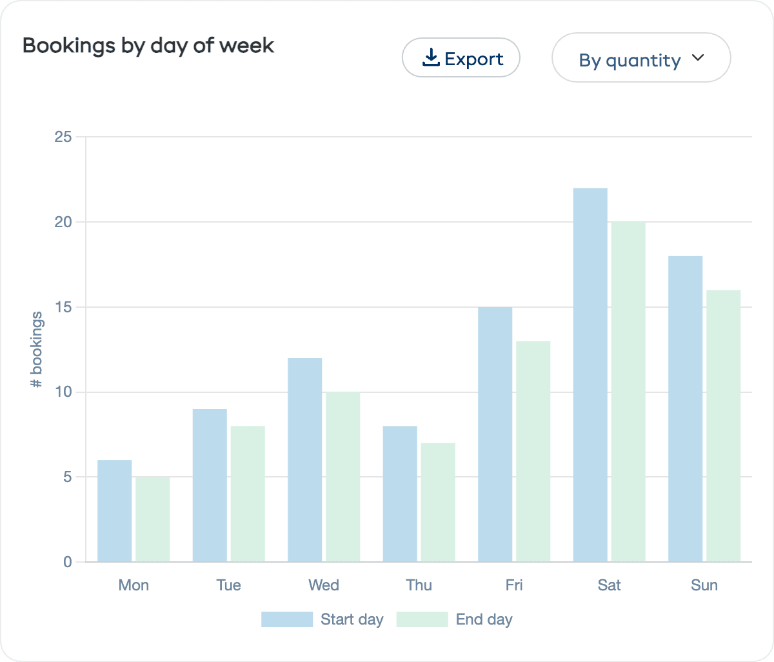Click the Wednesday Start day bar
Screen dimensions: 774x662
(x=304, y=458)
